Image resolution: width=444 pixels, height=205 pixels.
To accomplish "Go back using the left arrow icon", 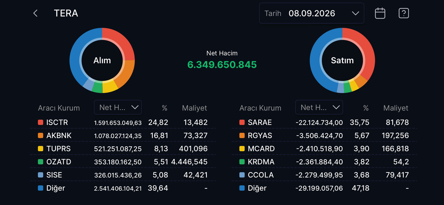I will pyautogui.click(x=36, y=13).
